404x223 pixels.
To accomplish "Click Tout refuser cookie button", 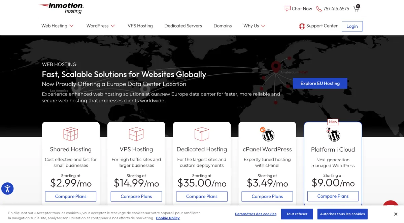I will pos(297,214).
